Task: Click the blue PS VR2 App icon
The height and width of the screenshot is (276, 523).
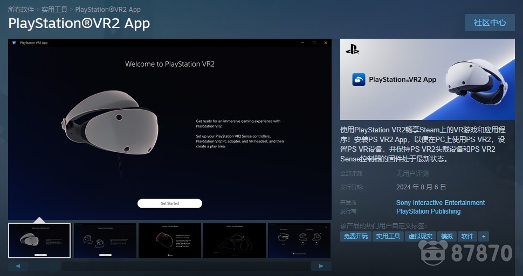Action: point(359,80)
